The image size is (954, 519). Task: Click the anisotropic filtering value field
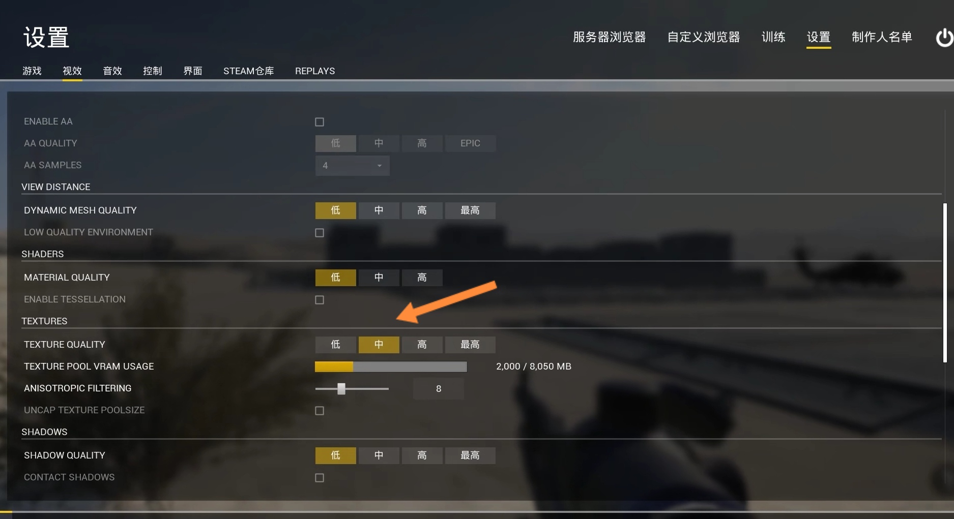[439, 389]
